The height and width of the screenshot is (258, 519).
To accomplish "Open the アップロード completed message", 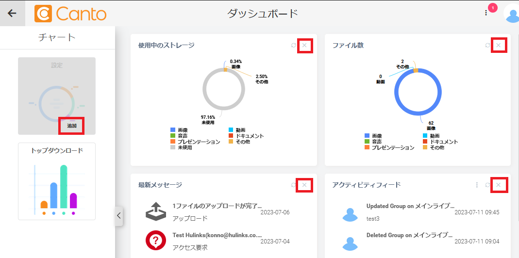I will click(216, 212).
